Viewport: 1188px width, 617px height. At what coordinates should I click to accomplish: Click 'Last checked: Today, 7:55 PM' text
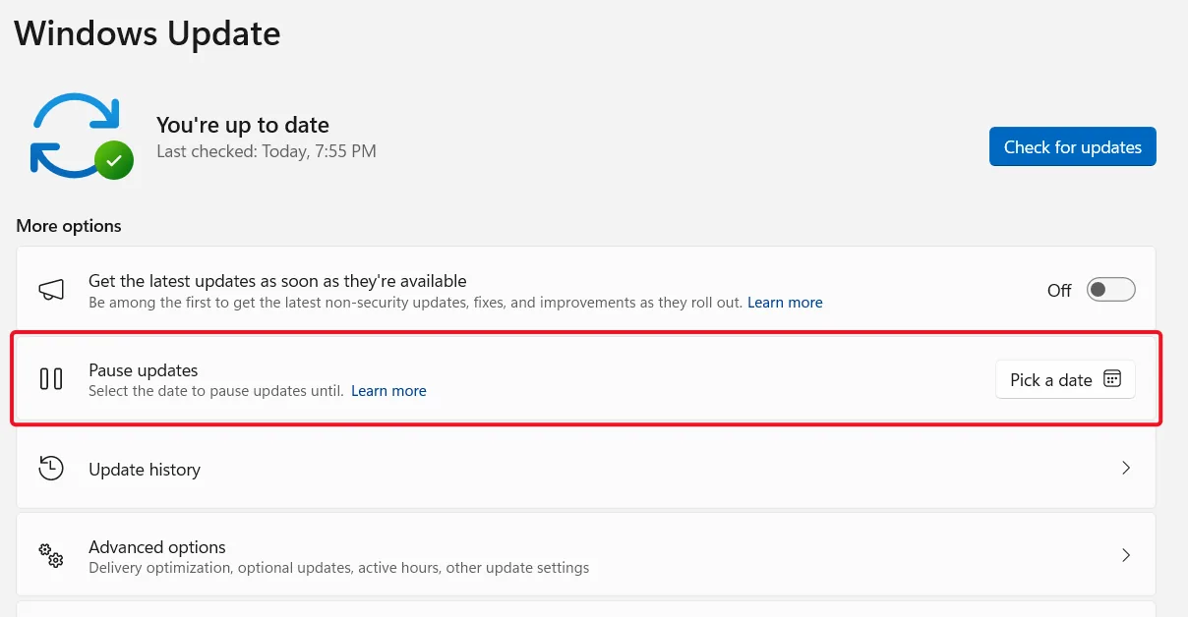267,151
